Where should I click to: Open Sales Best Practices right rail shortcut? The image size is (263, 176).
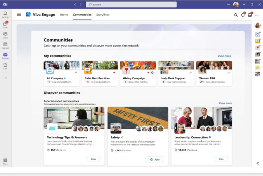coord(258,41)
